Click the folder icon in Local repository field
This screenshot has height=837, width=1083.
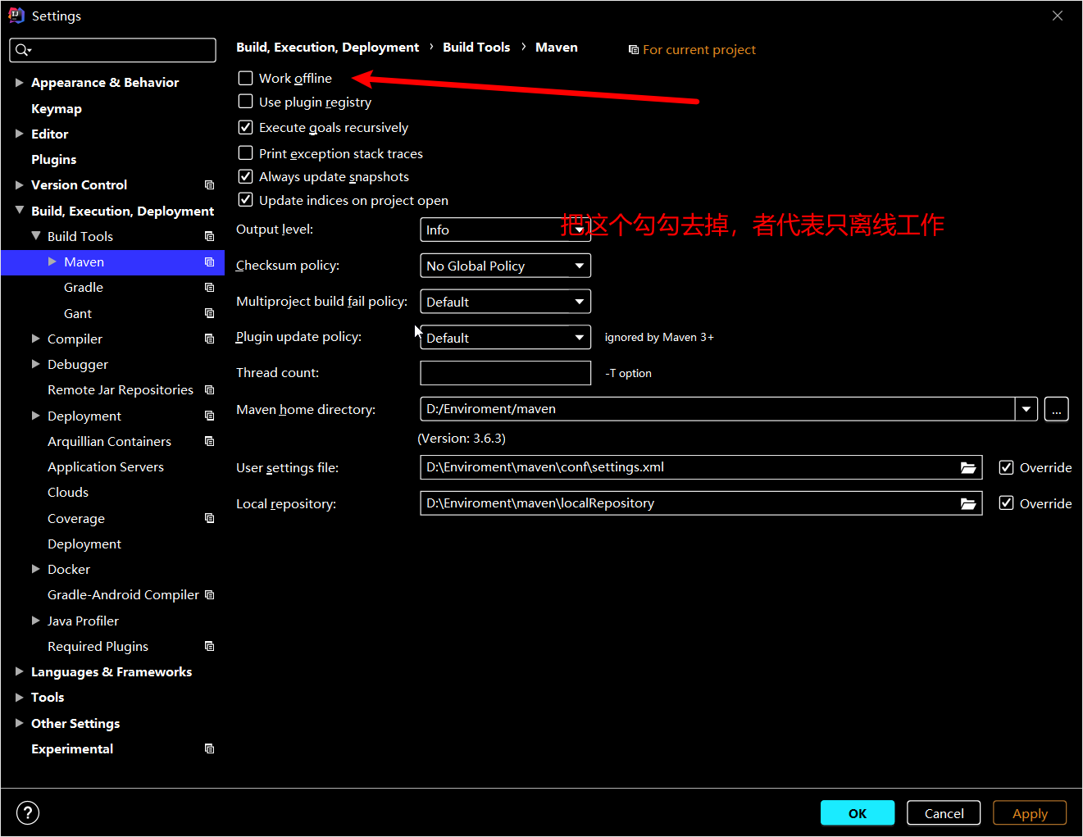968,503
